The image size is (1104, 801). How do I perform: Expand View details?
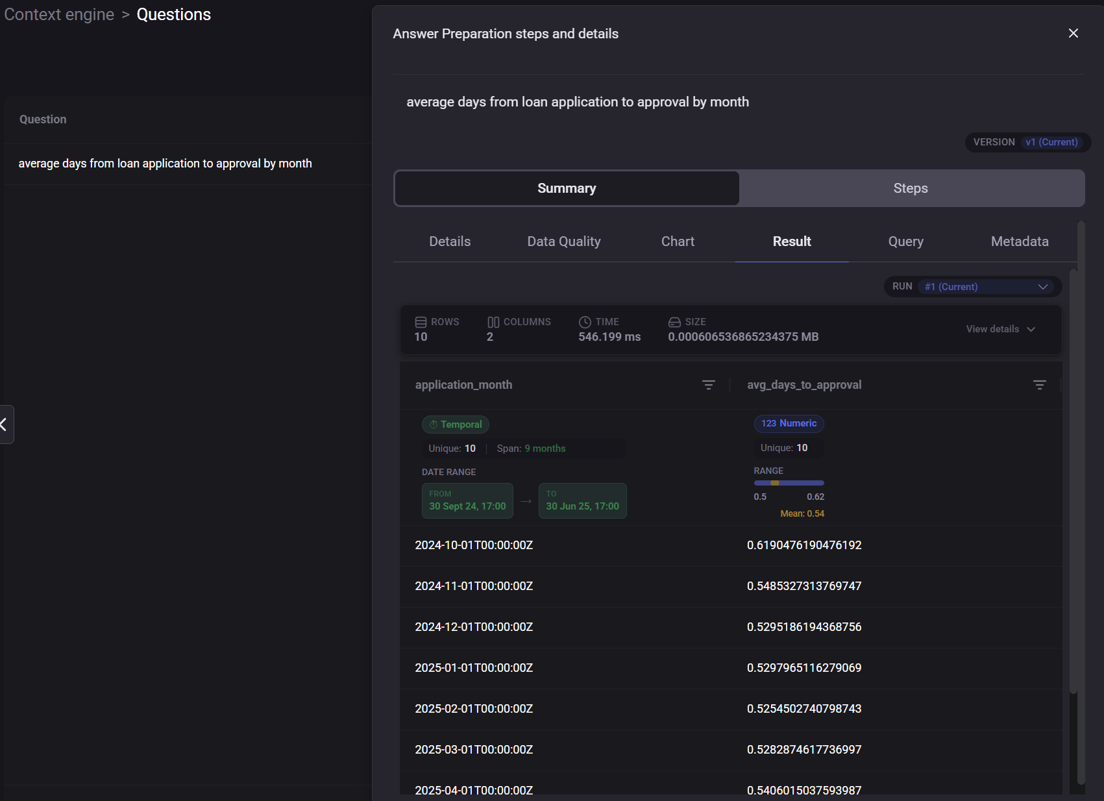1000,329
